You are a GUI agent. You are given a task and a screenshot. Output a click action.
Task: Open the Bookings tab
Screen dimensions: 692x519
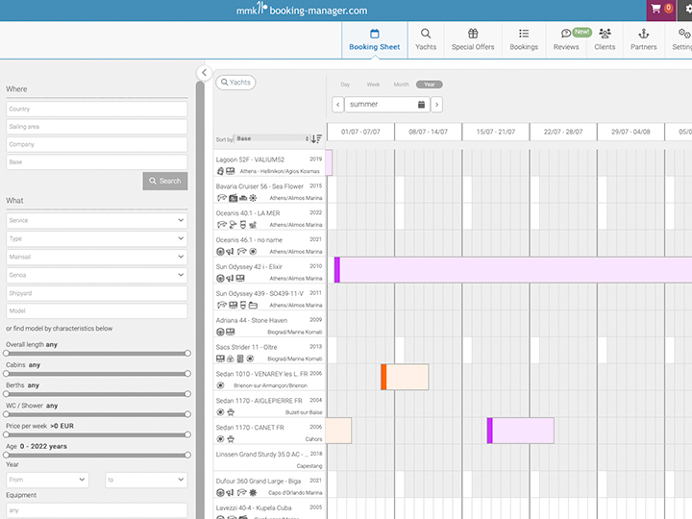coord(524,40)
